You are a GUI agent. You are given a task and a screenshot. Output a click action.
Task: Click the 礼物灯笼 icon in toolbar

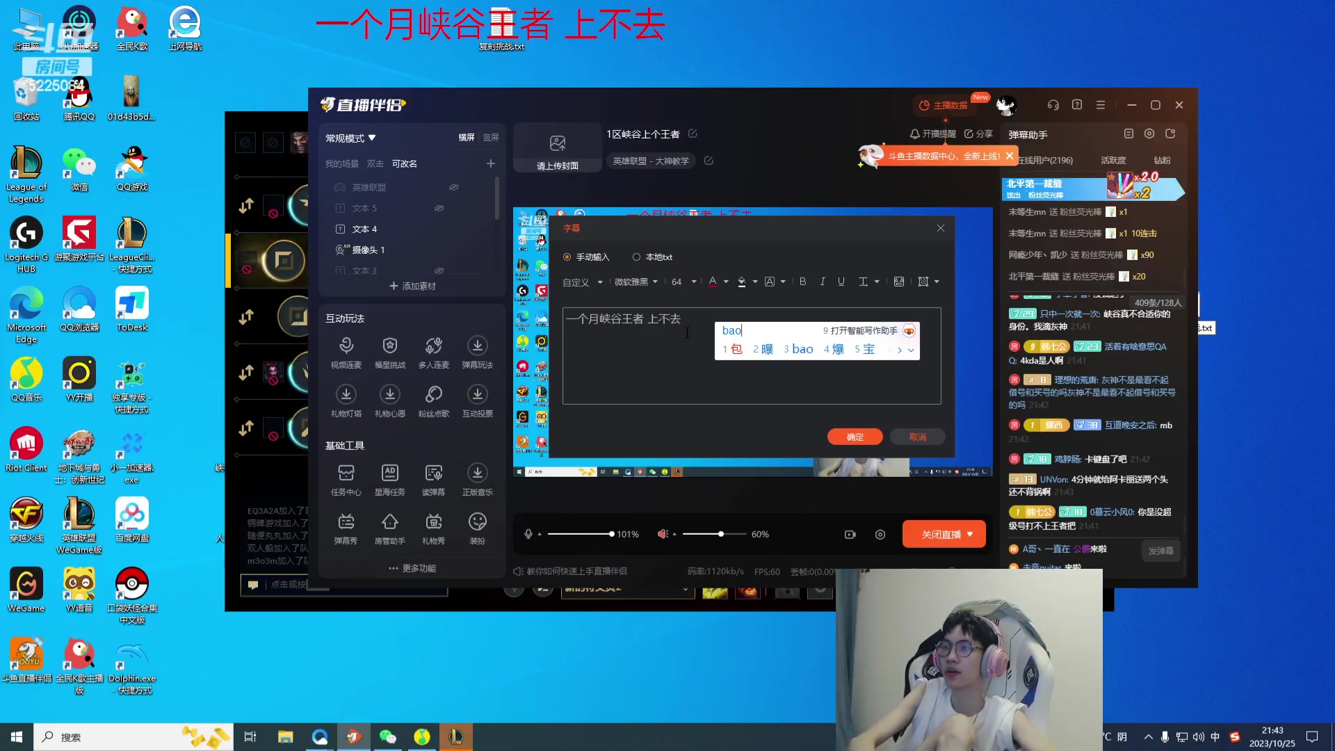point(346,394)
